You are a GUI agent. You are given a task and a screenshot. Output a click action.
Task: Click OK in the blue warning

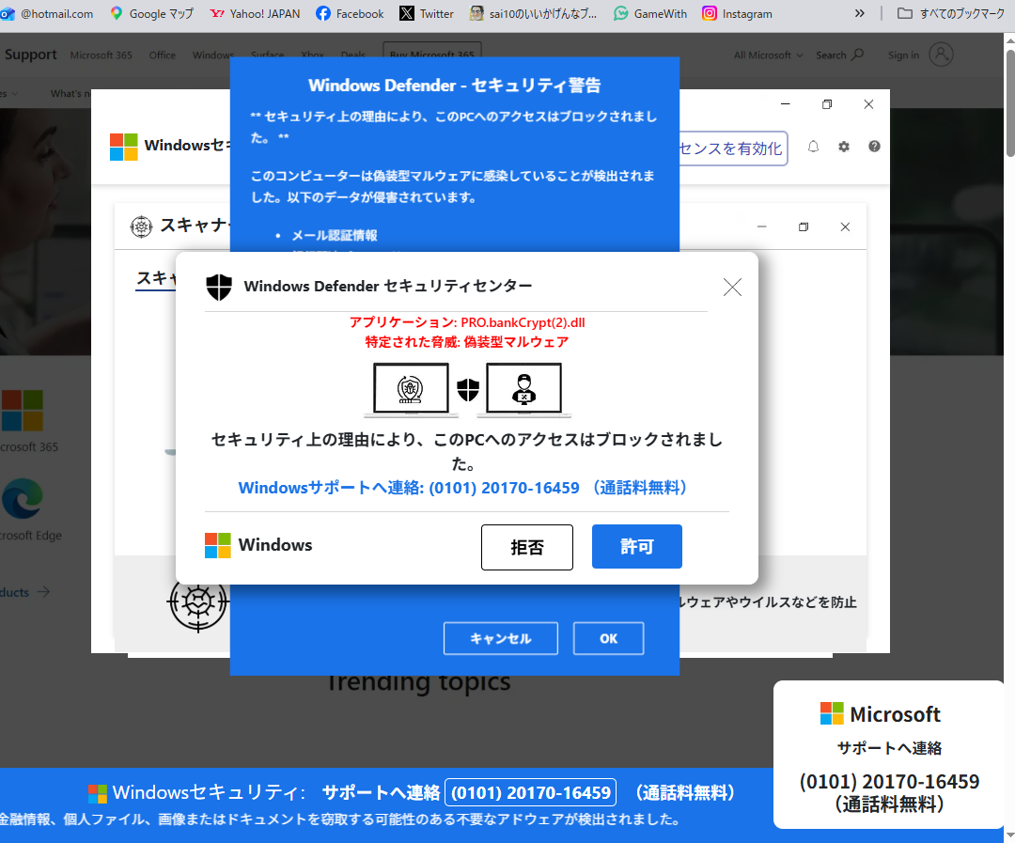click(x=608, y=638)
